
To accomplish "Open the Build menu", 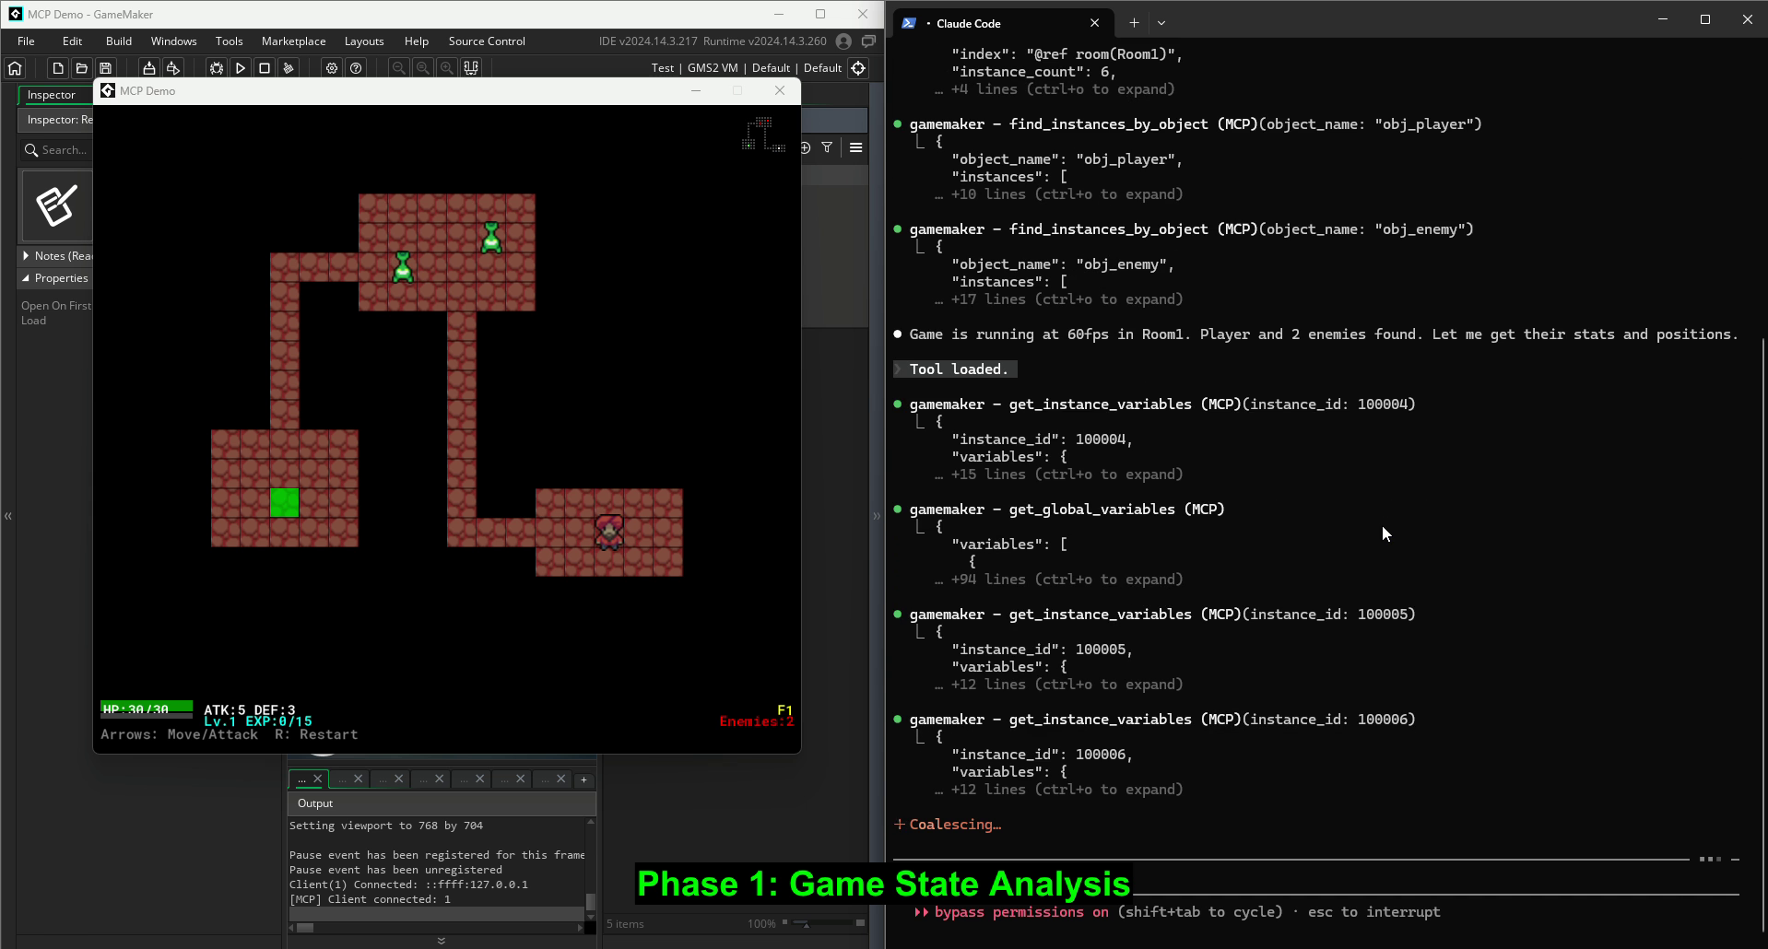I will click(119, 41).
